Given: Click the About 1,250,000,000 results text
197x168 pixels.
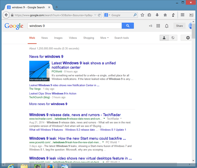Looking at the screenshot, I should pyautogui.click(x=54, y=49).
